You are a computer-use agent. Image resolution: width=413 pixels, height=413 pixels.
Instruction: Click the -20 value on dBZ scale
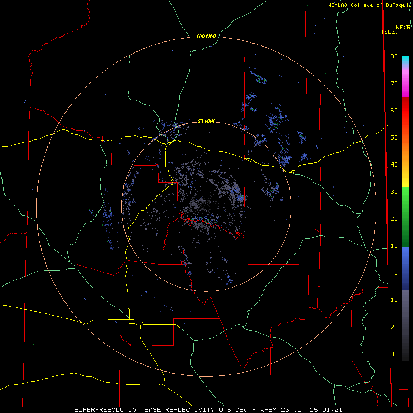coord(392,327)
